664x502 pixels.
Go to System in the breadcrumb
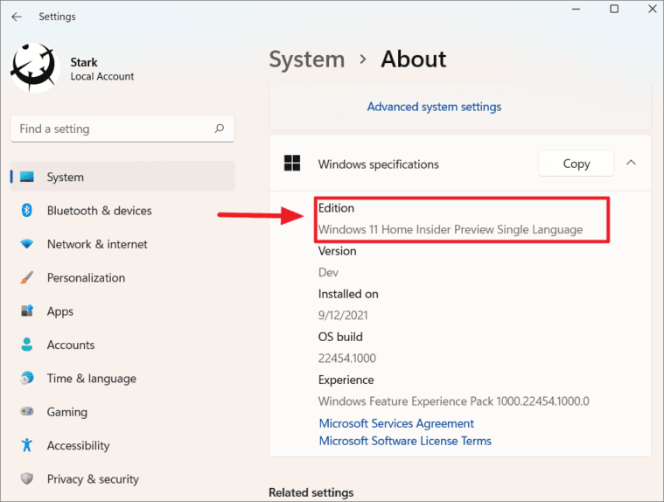click(307, 59)
